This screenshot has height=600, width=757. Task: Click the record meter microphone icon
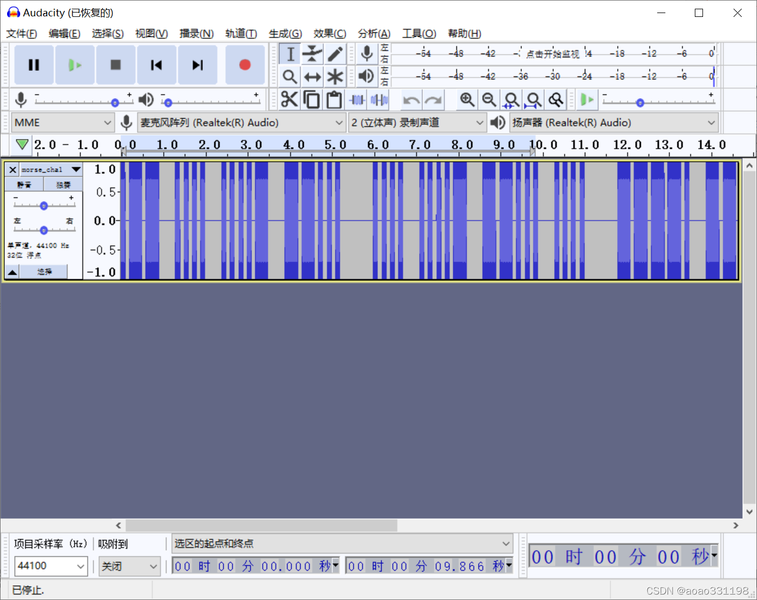click(367, 53)
